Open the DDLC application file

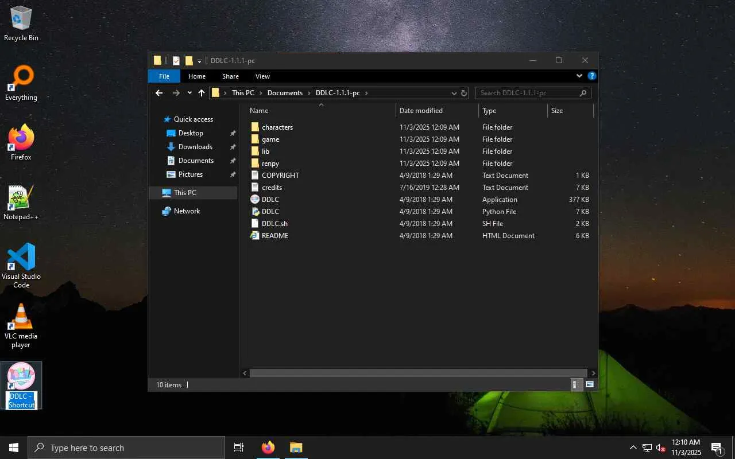(x=270, y=200)
